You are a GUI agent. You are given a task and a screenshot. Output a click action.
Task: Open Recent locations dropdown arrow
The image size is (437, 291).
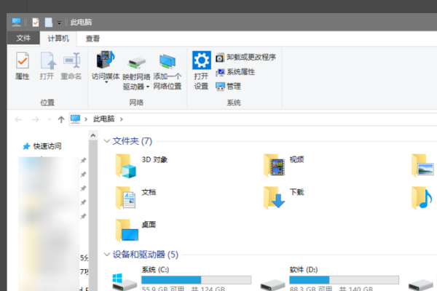(49, 119)
